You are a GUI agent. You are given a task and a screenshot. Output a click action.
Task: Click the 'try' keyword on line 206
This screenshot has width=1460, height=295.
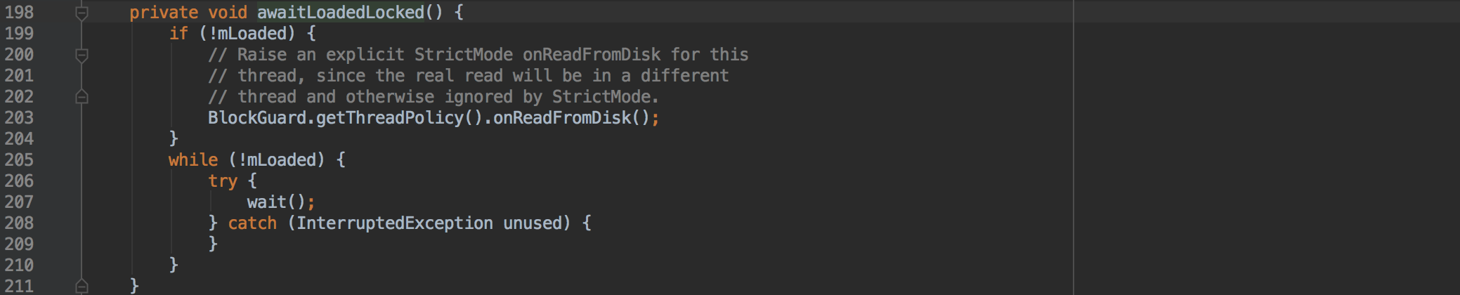coord(222,181)
